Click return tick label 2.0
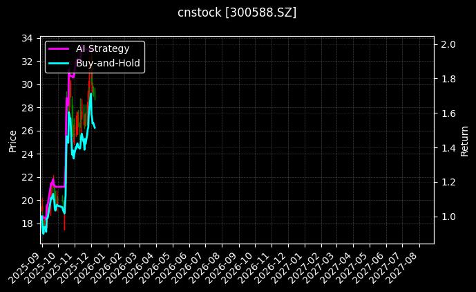 click(x=448, y=44)
